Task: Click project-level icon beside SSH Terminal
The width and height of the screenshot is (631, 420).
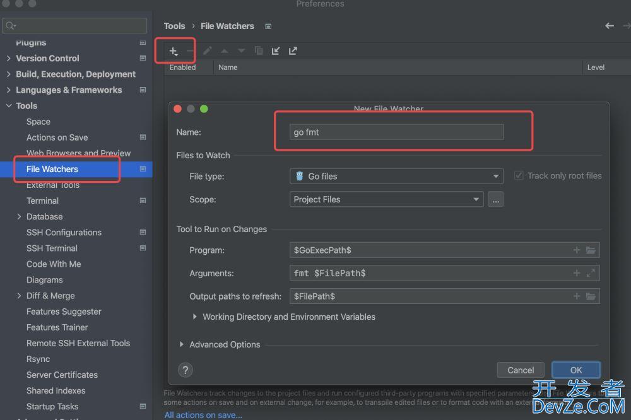Action: coord(143,248)
